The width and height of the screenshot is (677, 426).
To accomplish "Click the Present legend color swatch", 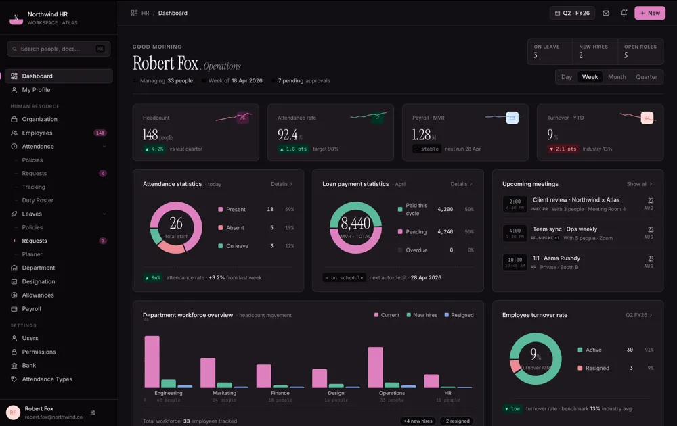I will [221, 209].
